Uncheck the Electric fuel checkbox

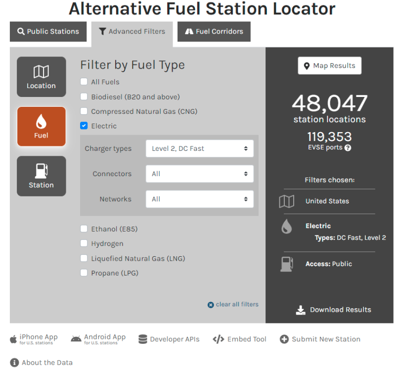tap(84, 126)
